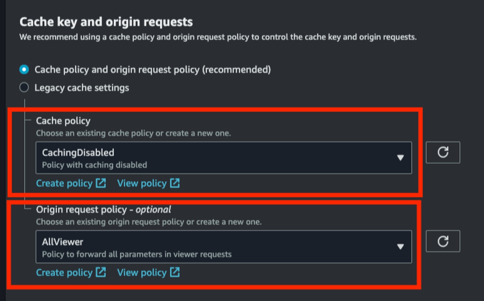Click external-link icon after Origin request View policy
484x301 pixels.
175,272
